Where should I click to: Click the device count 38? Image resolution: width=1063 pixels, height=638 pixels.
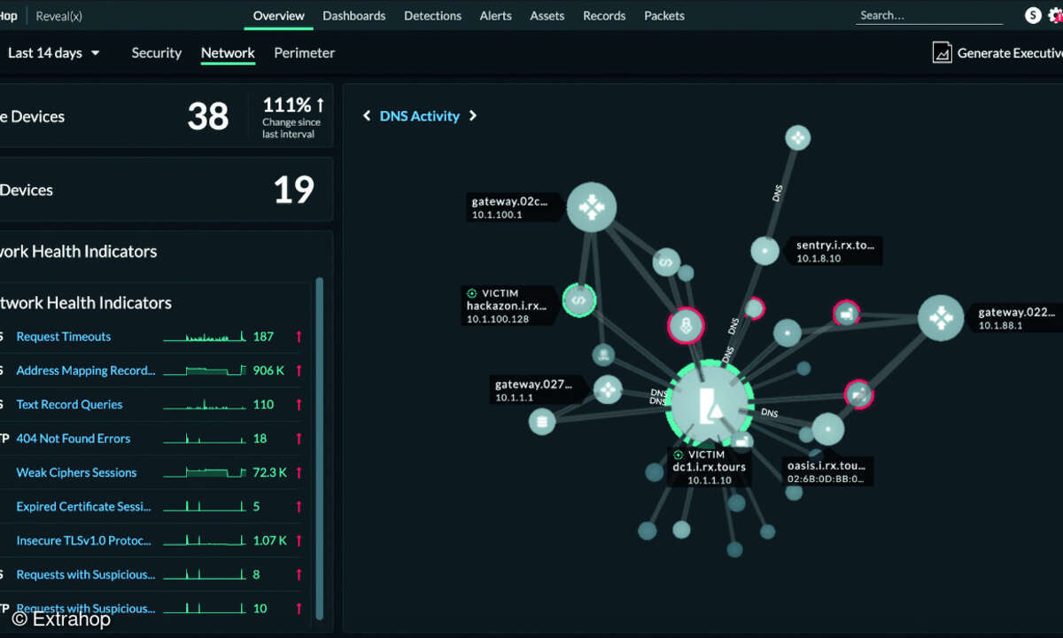point(208,116)
